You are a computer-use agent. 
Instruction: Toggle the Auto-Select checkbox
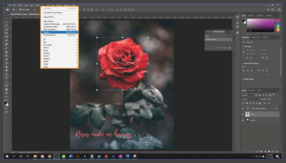click(x=20, y=10)
